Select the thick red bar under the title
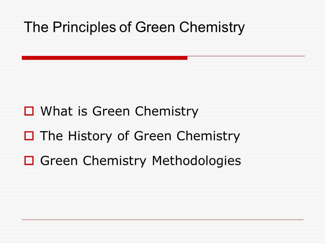Image resolution: width=325 pixels, height=244 pixels. 105,58
